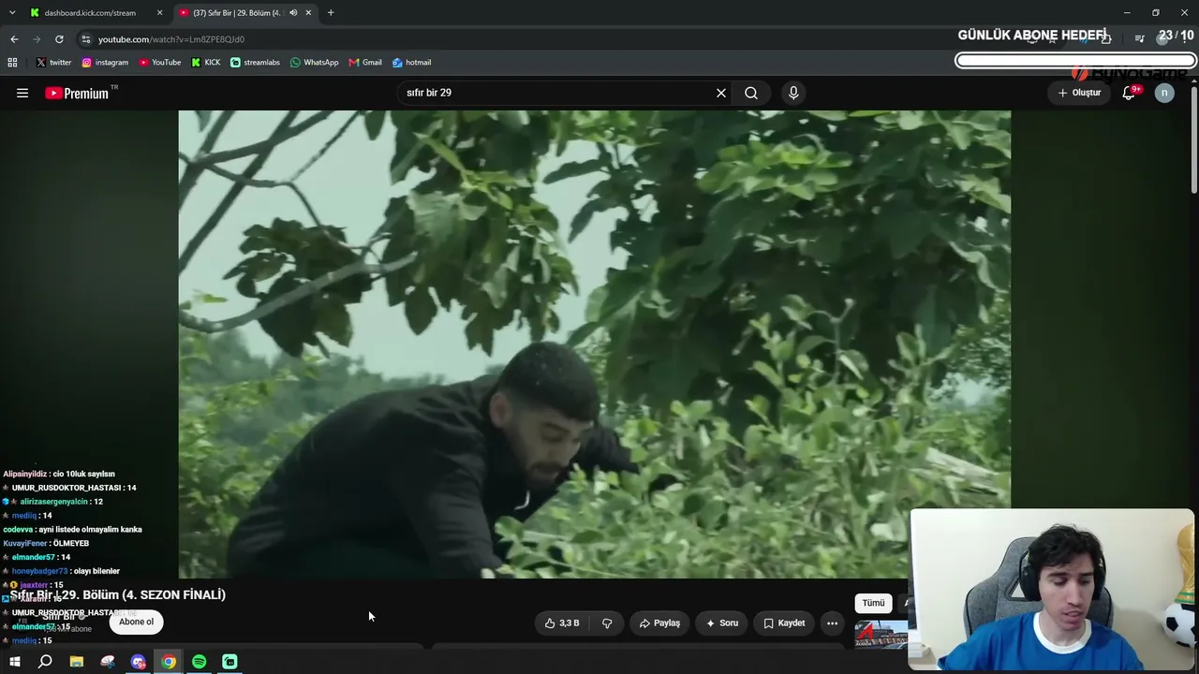
Task: Open the browser media controls icon
Action: click(x=1140, y=39)
